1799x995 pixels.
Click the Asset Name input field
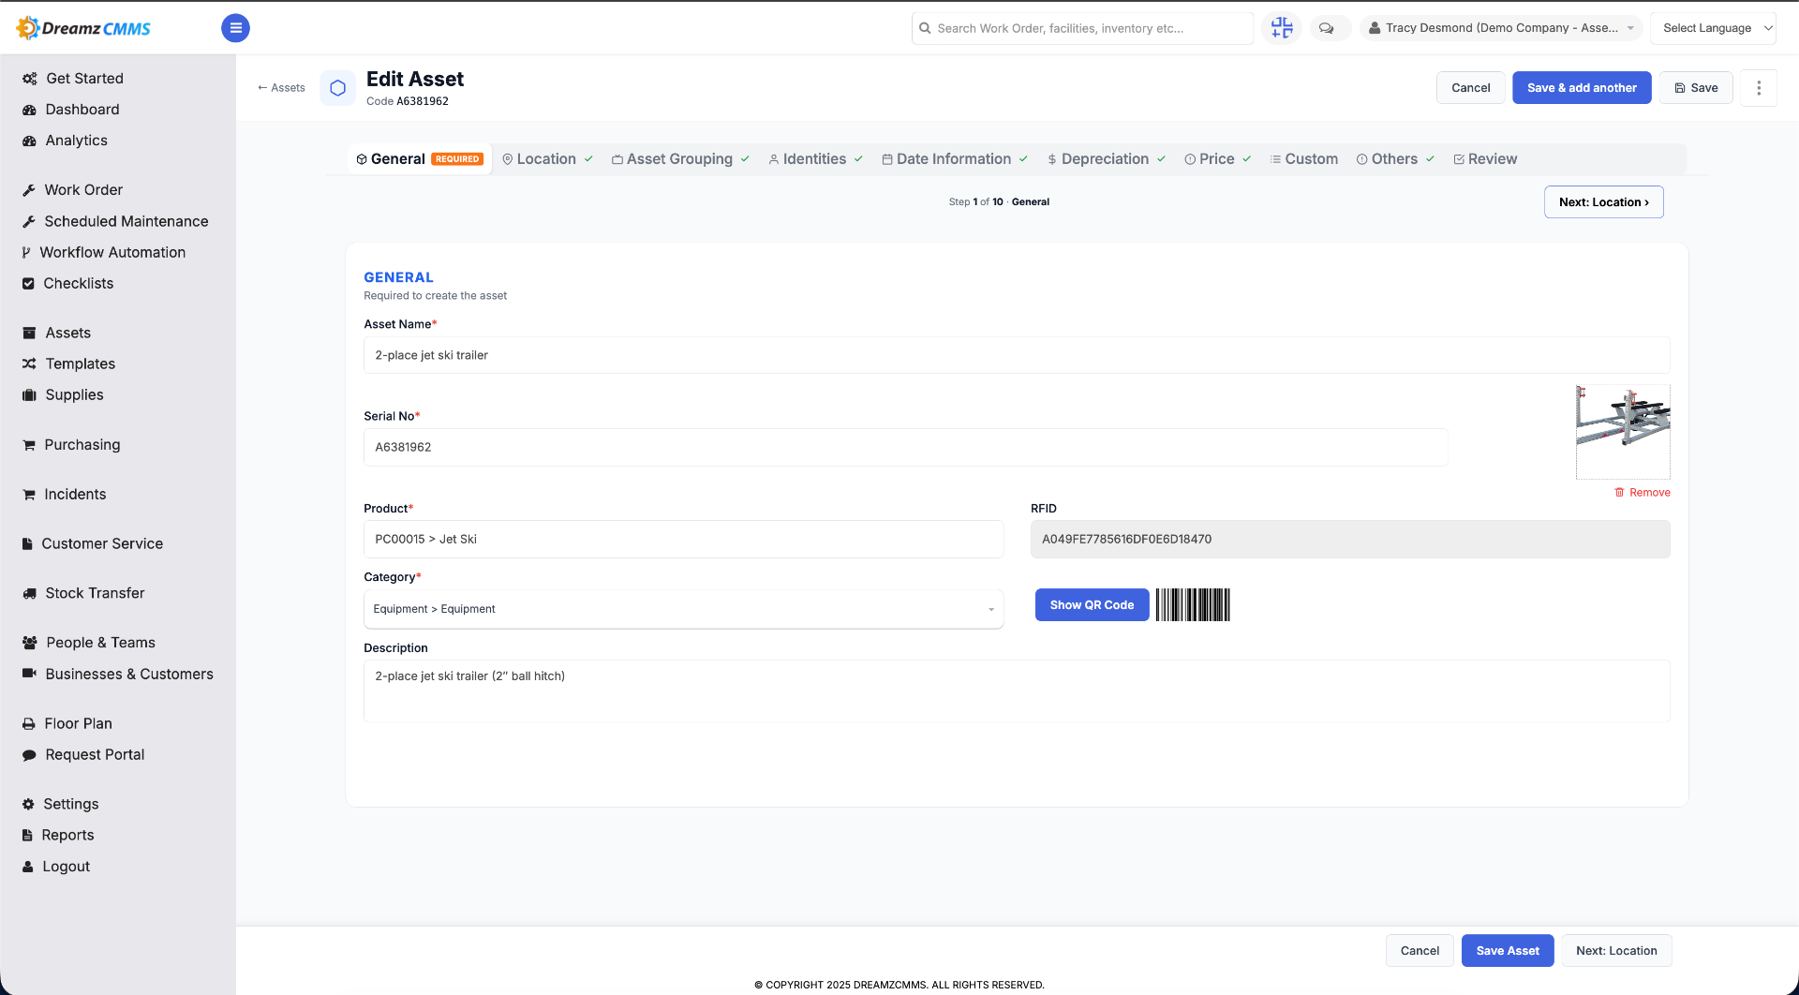pyautogui.click(x=1017, y=355)
